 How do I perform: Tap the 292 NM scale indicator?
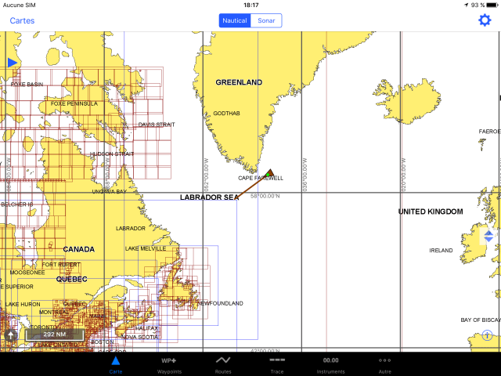pos(54,334)
